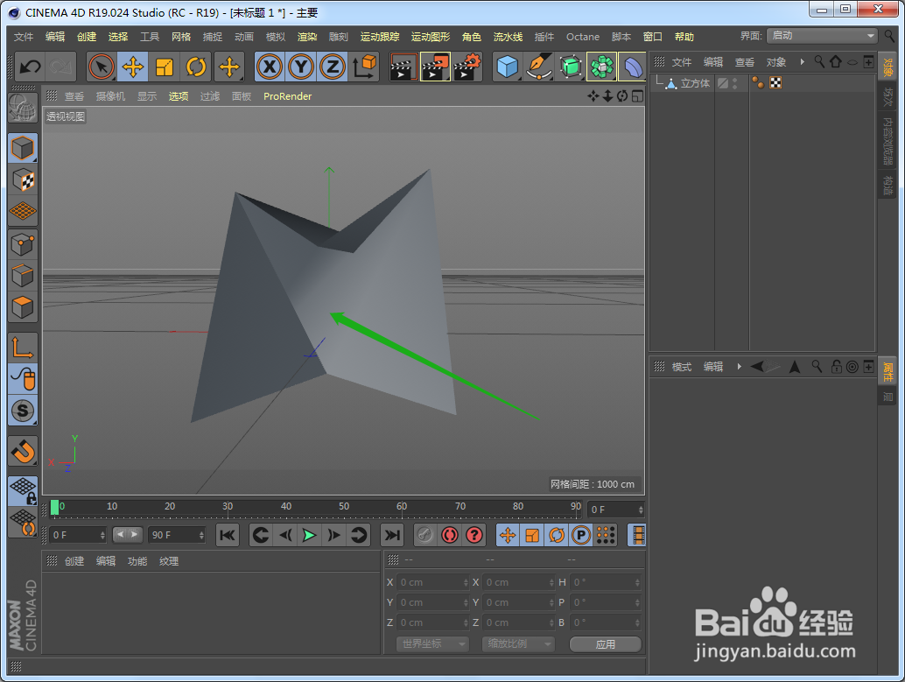Activate the Scale tool
The height and width of the screenshot is (682, 905).
point(165,67)
